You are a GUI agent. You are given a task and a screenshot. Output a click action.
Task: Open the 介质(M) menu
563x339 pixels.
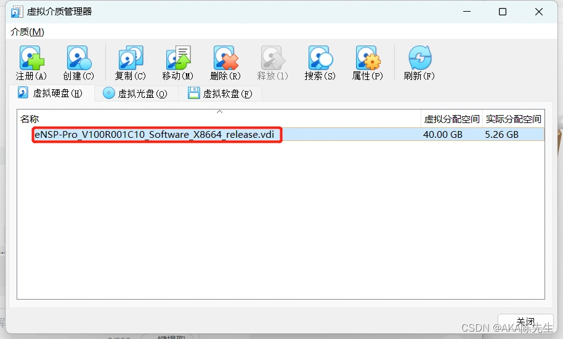pyautogui.click(x=27, y=32)
